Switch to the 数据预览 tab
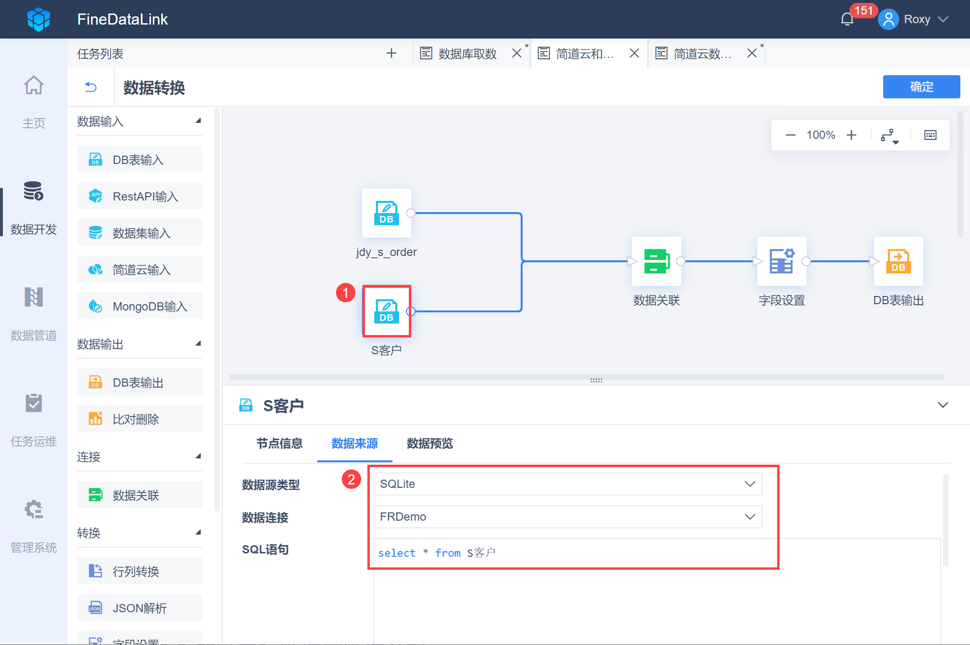 pos(430,443)
